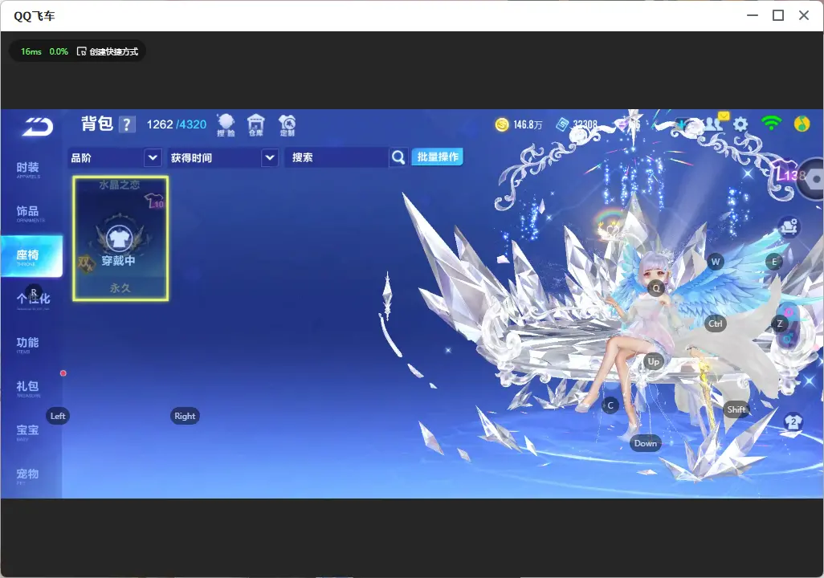This screenshot has height=578, width=824.
Task: Click the 146.8万 gold amount
Action: (528, 124)
